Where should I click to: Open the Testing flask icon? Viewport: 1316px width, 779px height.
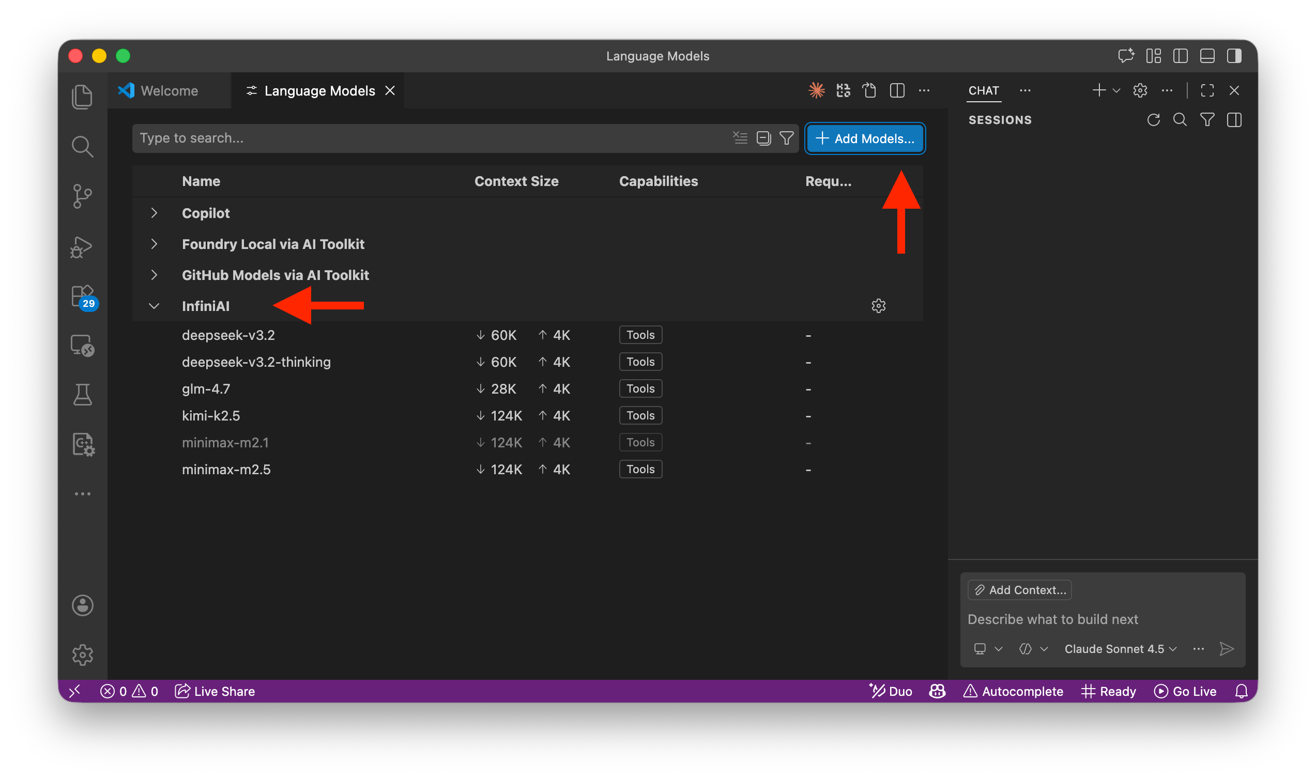pos(82,395)
